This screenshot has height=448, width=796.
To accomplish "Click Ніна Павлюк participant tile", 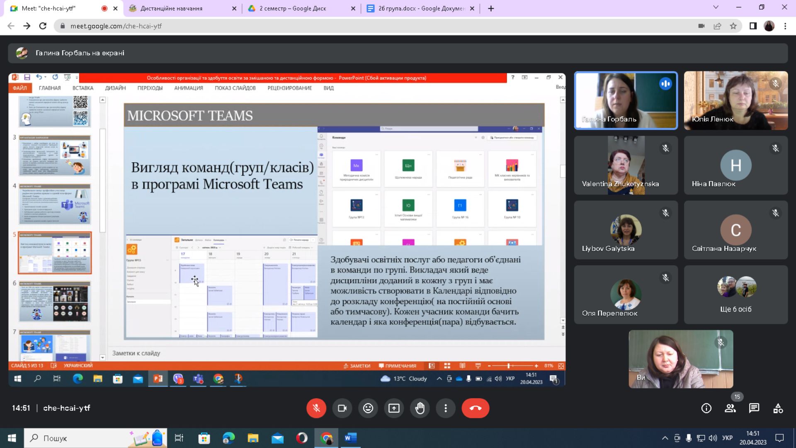I will (x=736, y=165).
